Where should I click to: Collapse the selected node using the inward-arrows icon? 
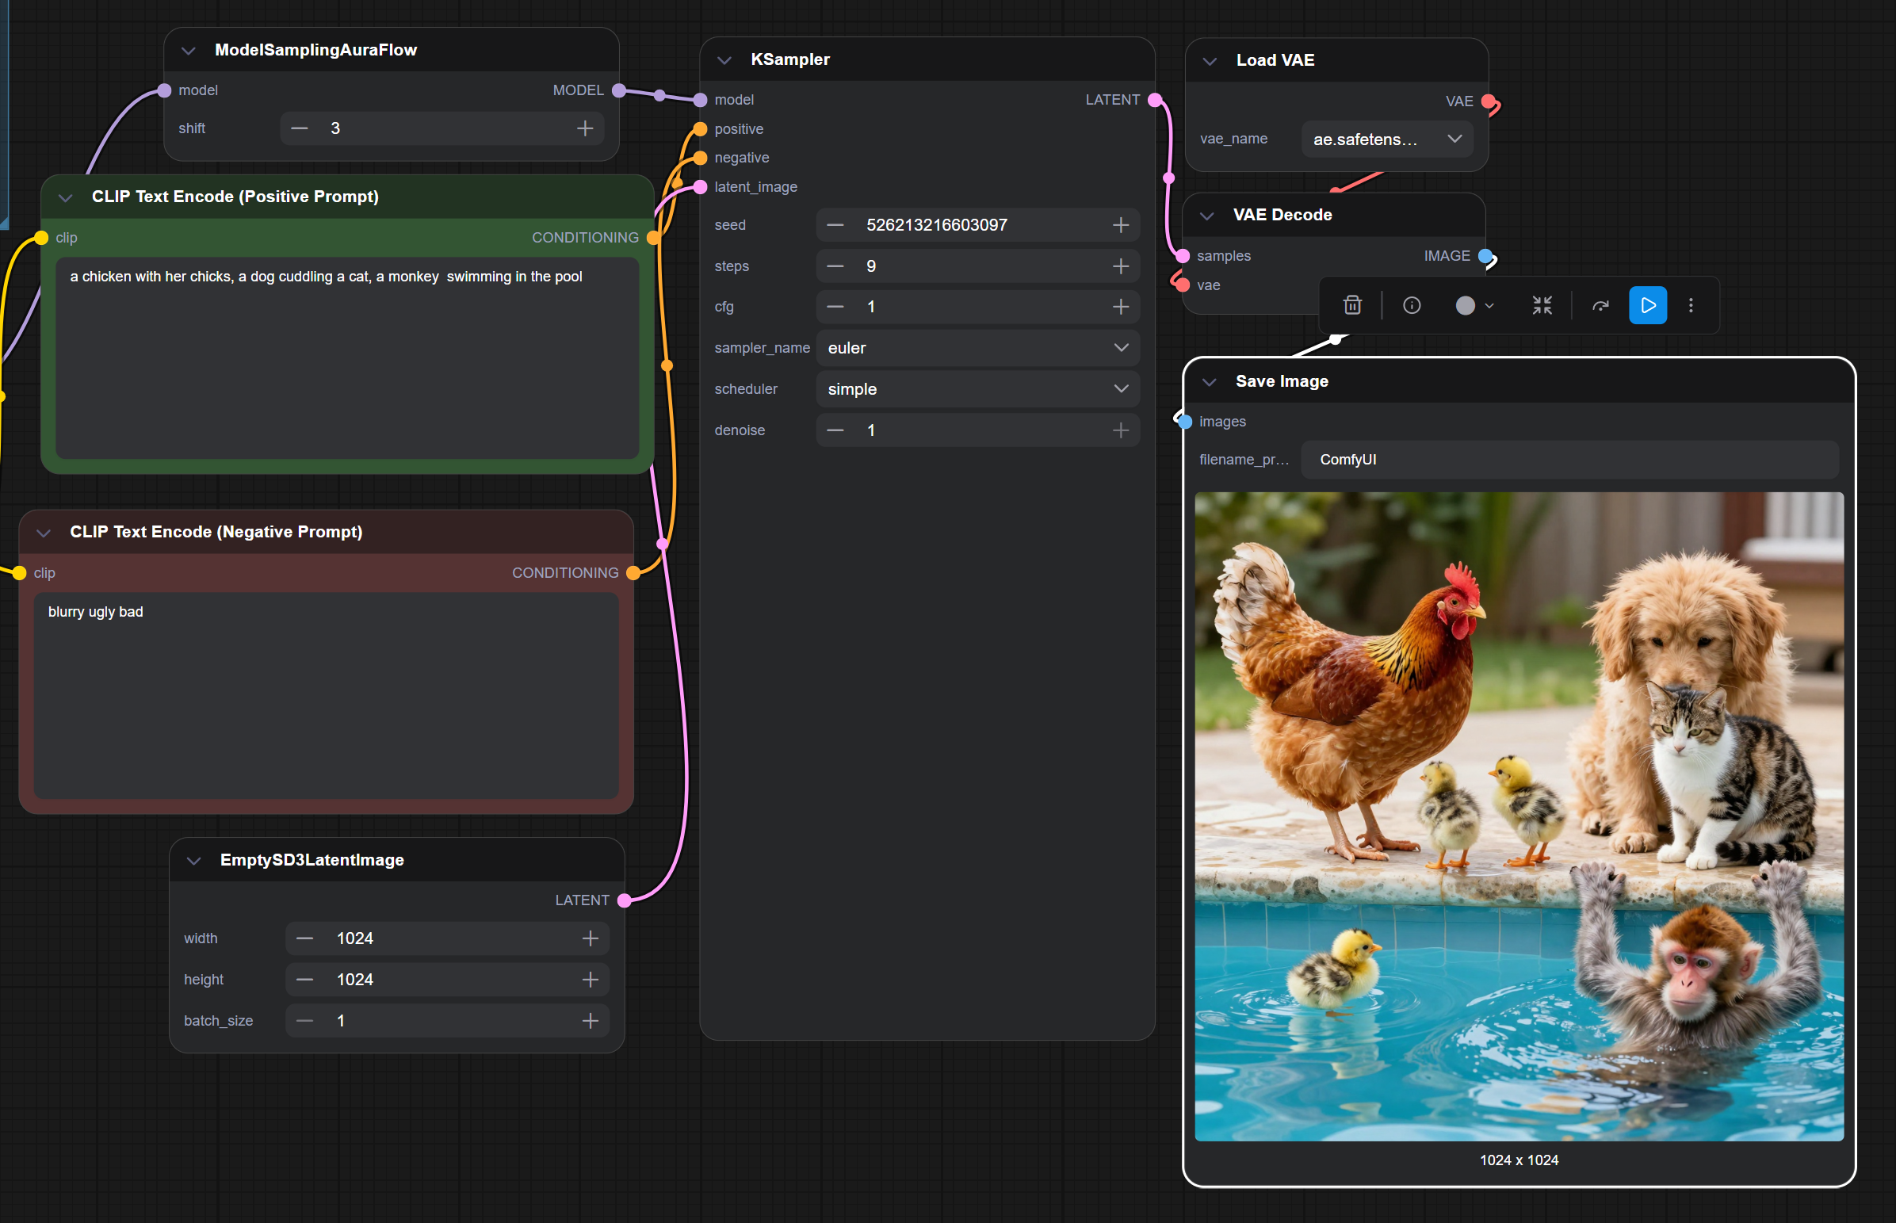pos(1542,305)
